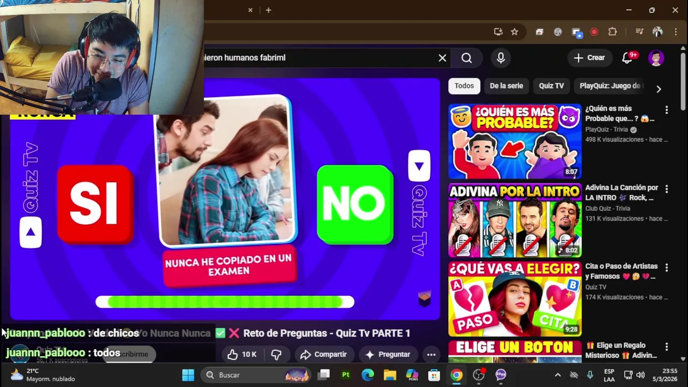Click the starred screen extension icon
This screenshot has height=387, width=688.
click(577, 32)
